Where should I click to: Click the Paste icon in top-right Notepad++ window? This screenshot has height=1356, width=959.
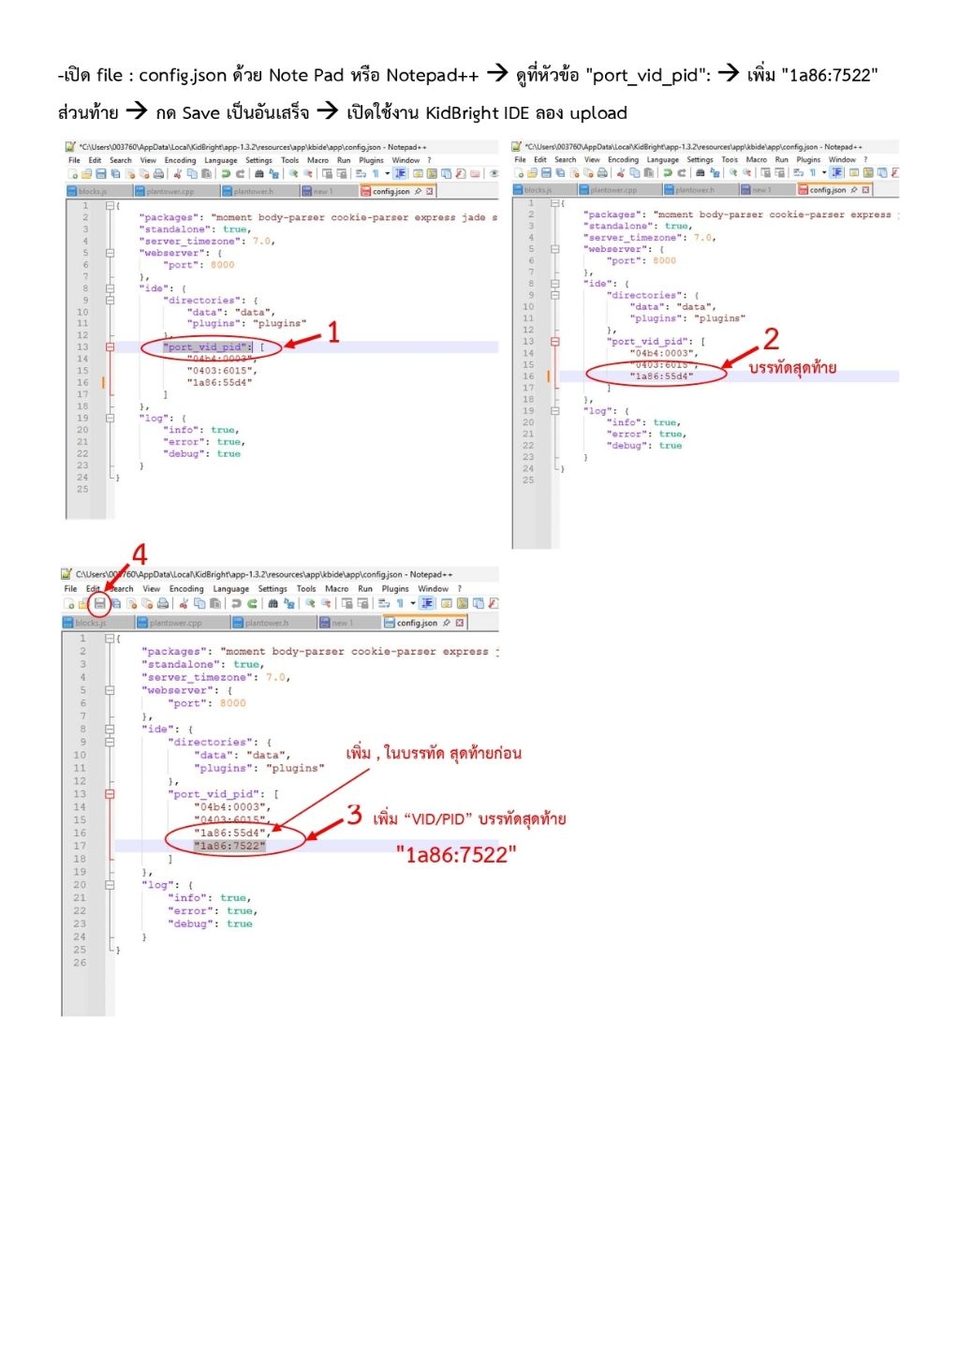pyautogui.click(x=648, y=172)
